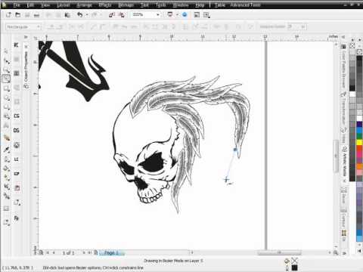Click the RE macro button
The width and height of the screenshot is (363, 272).
17,45
